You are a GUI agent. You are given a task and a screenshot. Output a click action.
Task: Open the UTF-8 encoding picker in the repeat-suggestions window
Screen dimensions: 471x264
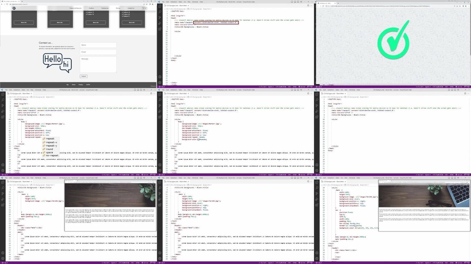click(124, 175)
